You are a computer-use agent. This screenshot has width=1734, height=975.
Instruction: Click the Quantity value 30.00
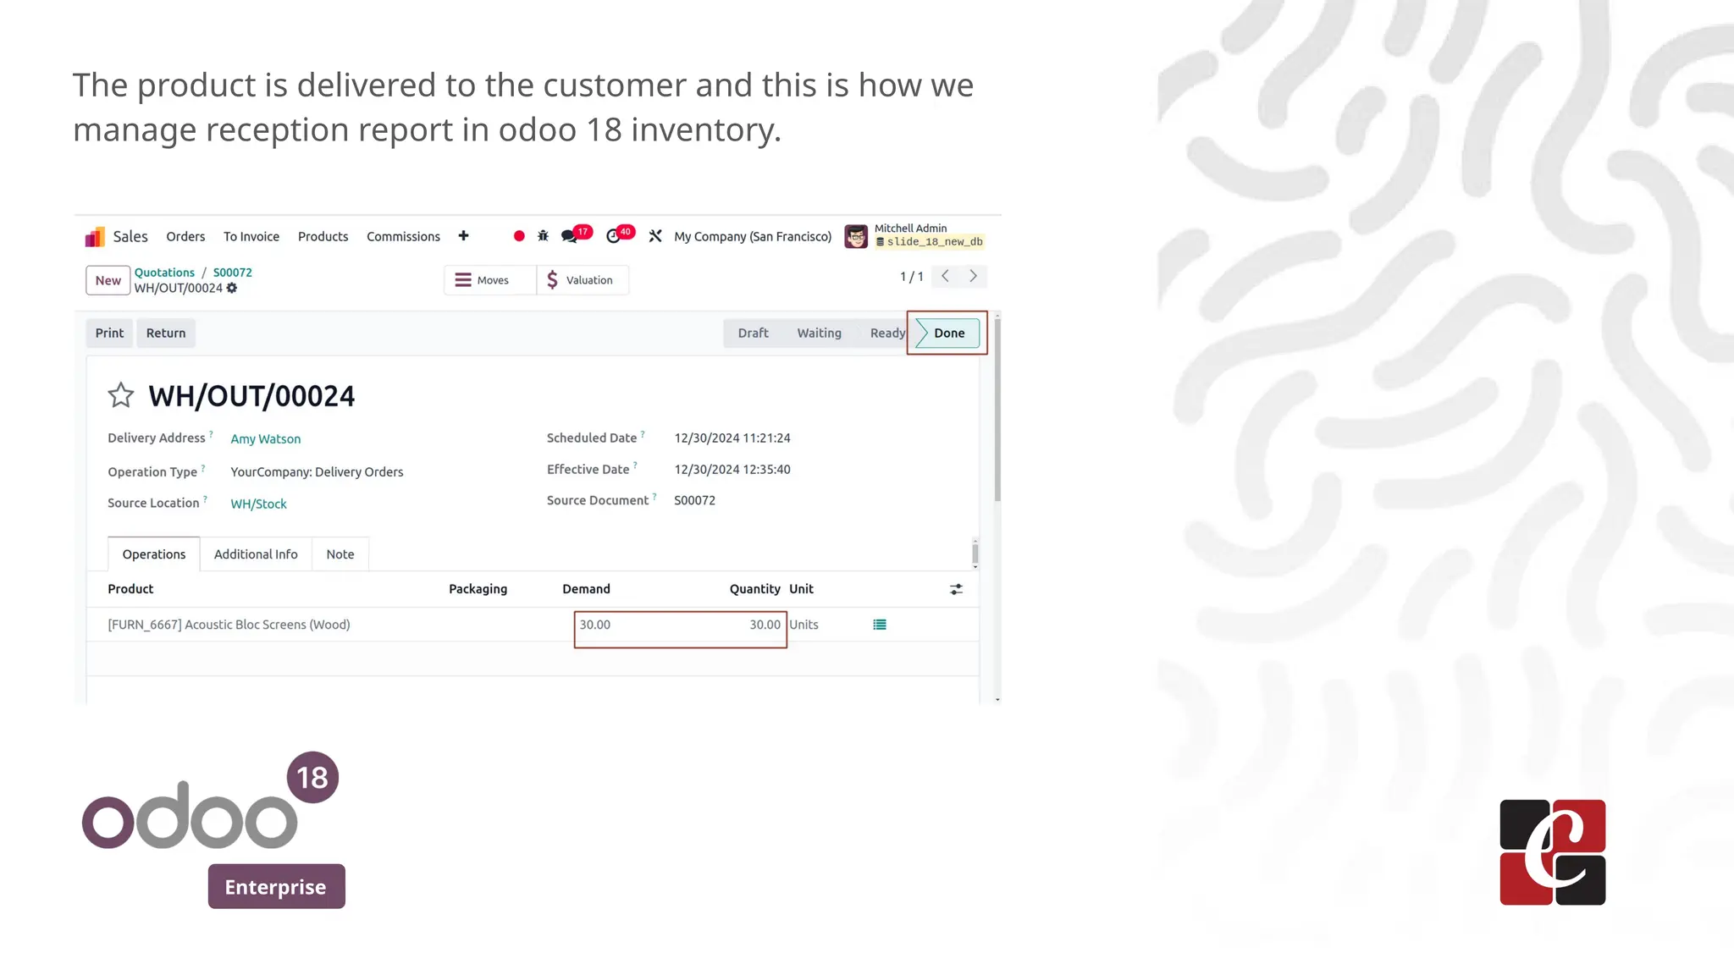(x=765, y=625)
